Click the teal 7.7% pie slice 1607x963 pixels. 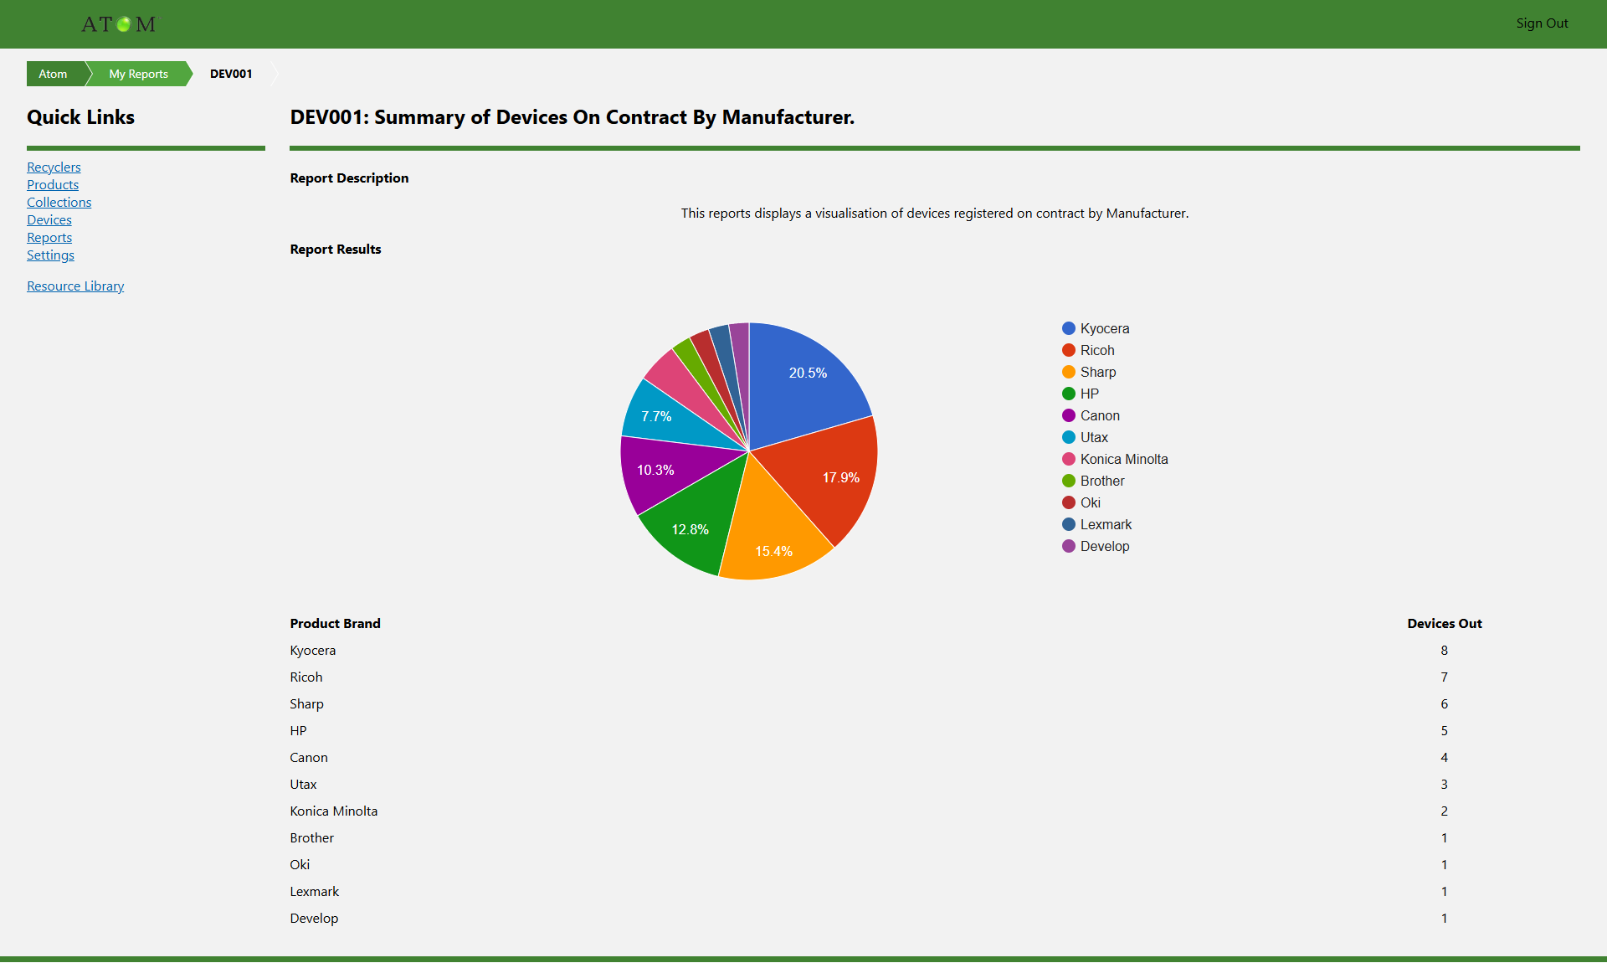tap(661, 417)
